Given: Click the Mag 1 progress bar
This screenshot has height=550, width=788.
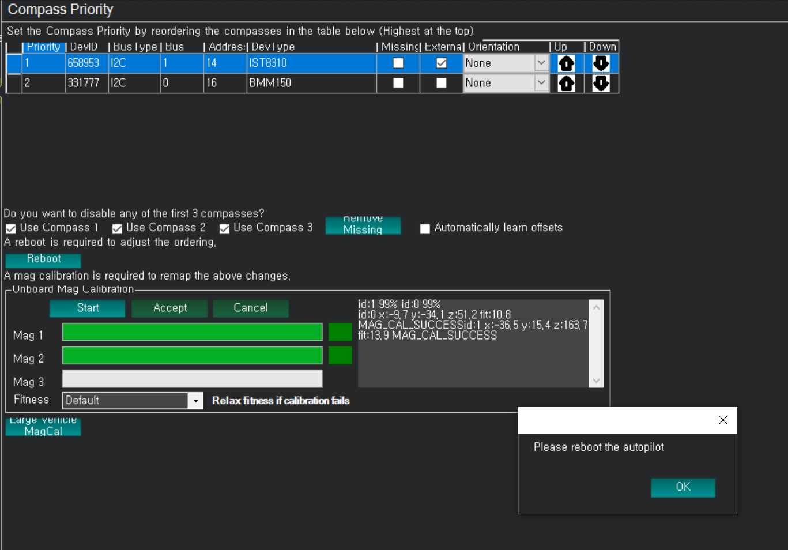Looking at the screenshot, I should [193, 332].
